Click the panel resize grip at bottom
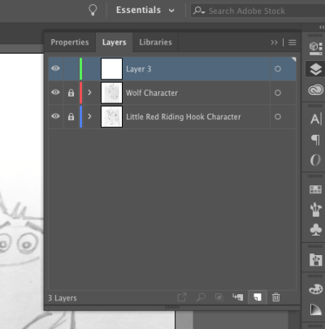325x329 pixels. (172, 308)
